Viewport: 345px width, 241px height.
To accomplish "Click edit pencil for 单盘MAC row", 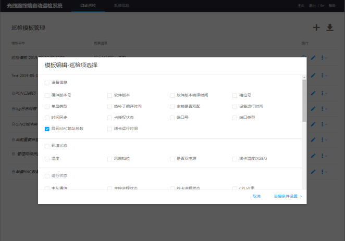I will (313, 171).
